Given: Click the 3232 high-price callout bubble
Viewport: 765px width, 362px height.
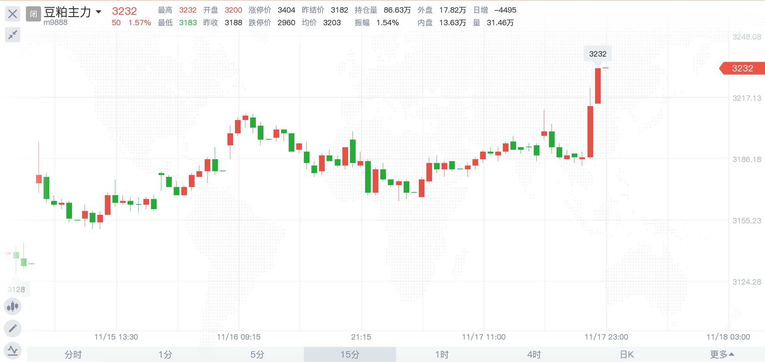Looking at the screenshot, I should (598, 54).
